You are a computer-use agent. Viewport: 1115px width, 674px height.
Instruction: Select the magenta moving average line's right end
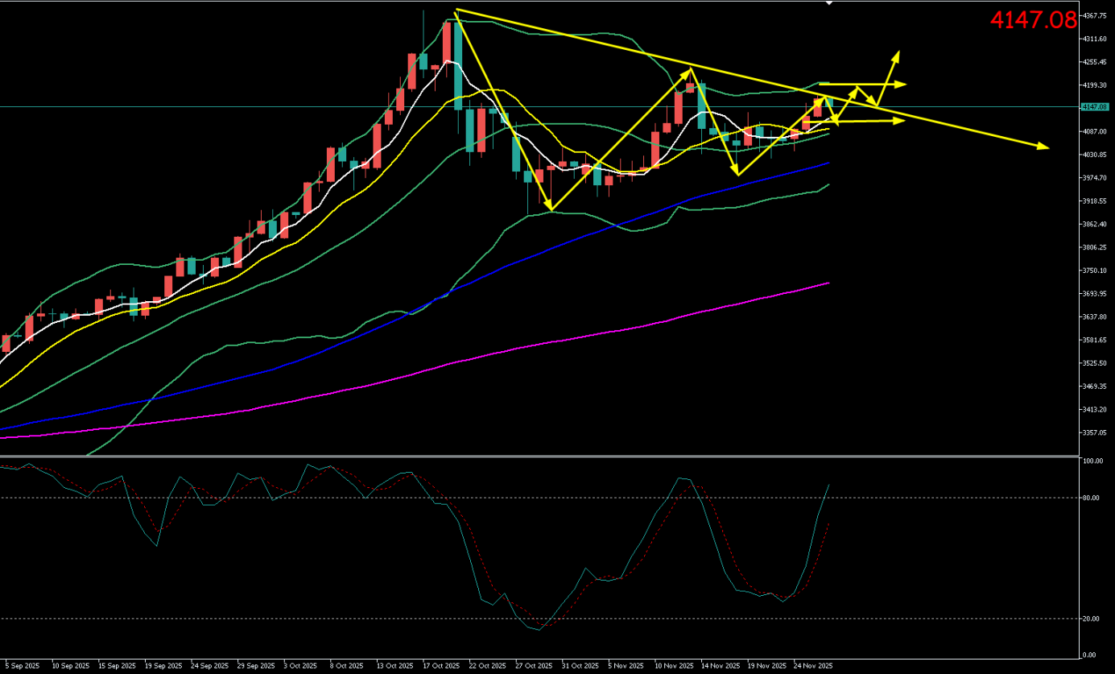pos(828,283)
